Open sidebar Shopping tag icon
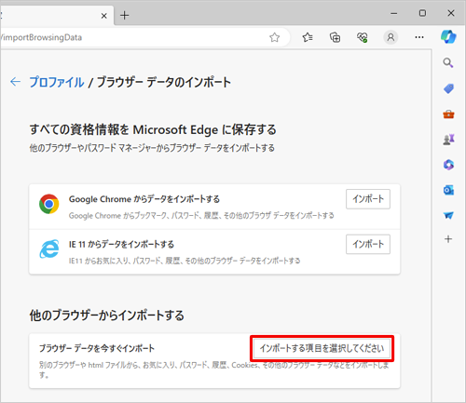 (x=448, y=88)
